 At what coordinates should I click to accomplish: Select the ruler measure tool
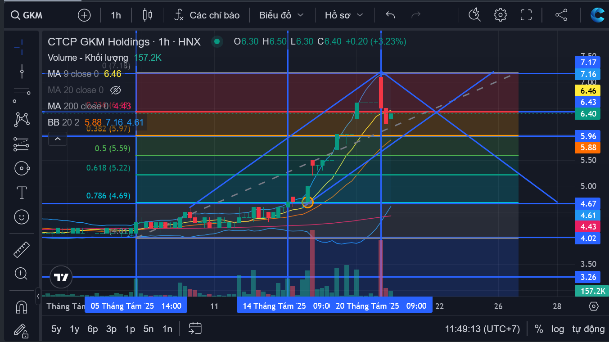22,249
